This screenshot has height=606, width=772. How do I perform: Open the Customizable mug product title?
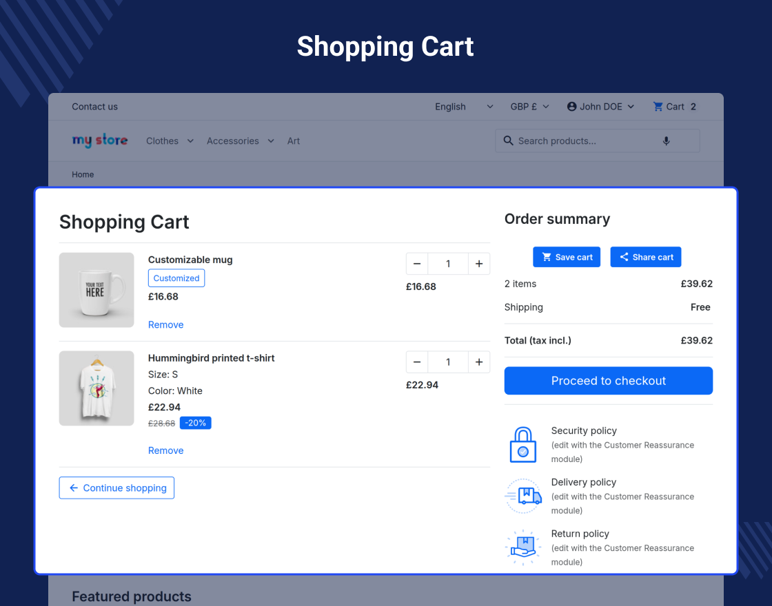tap(190, 260)
